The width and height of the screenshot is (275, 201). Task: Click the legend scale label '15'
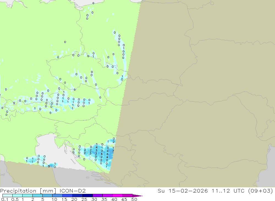pyautogui.click(x=64, y=199)
